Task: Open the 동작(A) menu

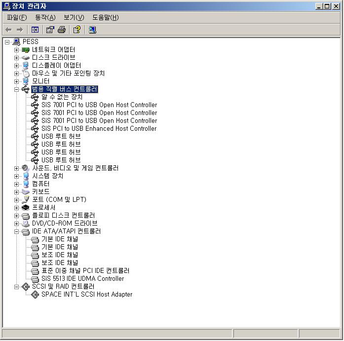Action: pos(45,17)
